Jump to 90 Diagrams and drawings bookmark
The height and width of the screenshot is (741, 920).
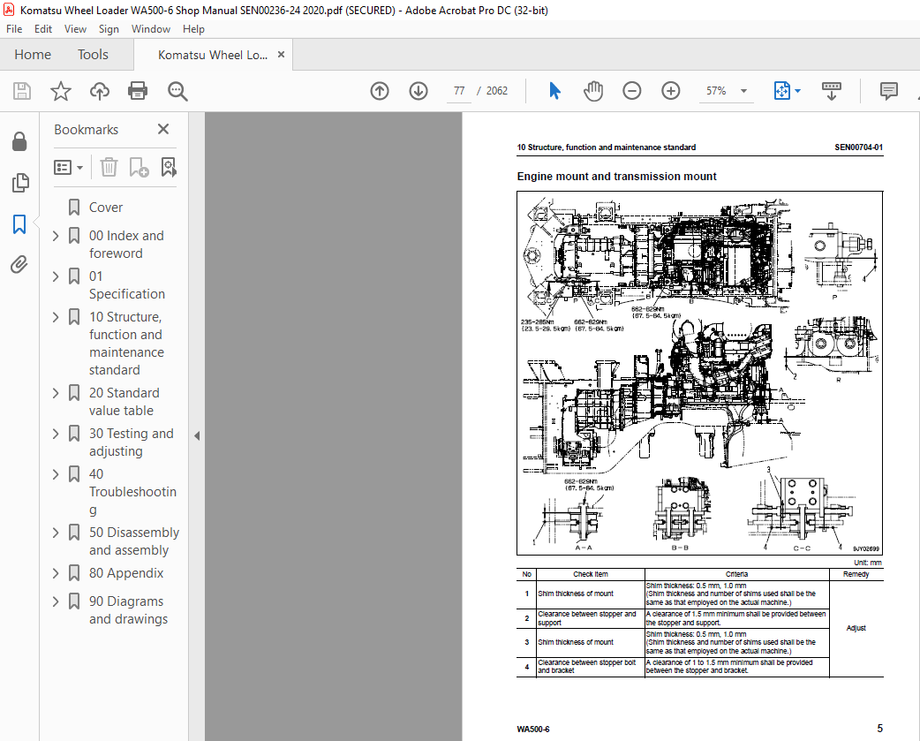(128, 610)
